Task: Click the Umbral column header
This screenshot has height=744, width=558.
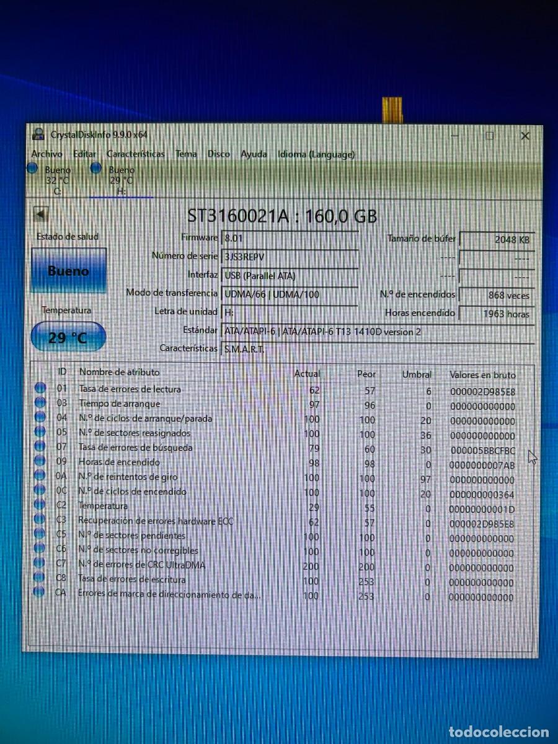Action: [417, 374]
